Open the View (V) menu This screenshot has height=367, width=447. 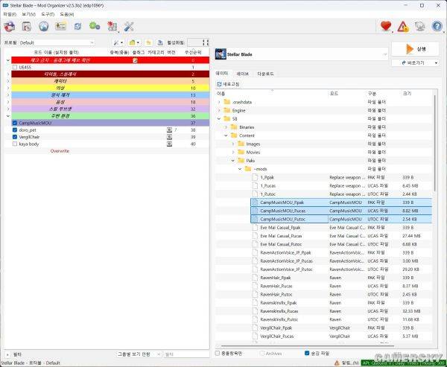[28, 14]
